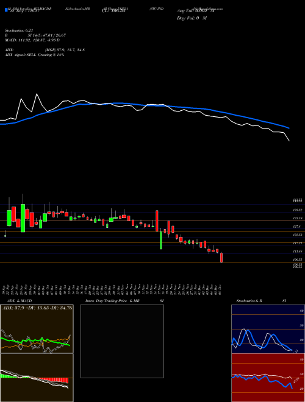Select the 'Stochastics: 6.21' value line
Image resolution: width=305 pixels, height=402 pixels.
(19, 30)
